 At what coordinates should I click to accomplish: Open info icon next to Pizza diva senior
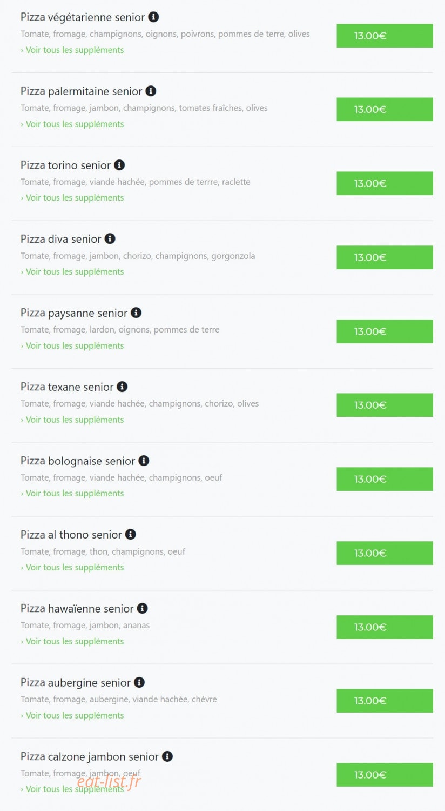click(x=110, y=238)
